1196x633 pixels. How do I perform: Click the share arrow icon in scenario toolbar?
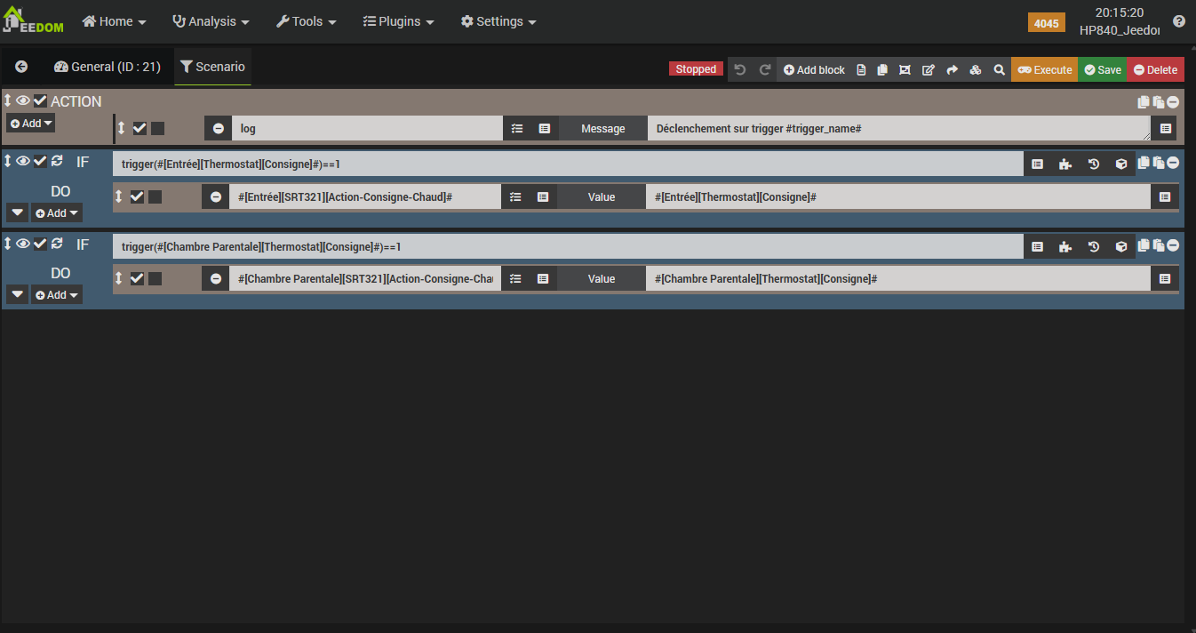tap(952, 70)
